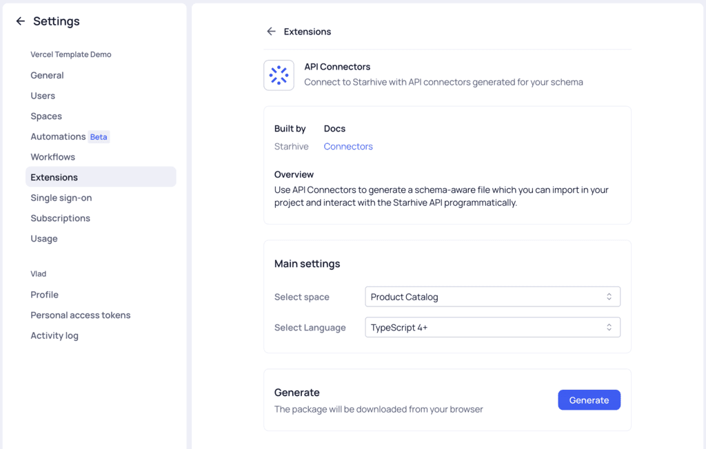706x449 pixels.
Task: Navigate to Workflows
Action: (52, 157)
